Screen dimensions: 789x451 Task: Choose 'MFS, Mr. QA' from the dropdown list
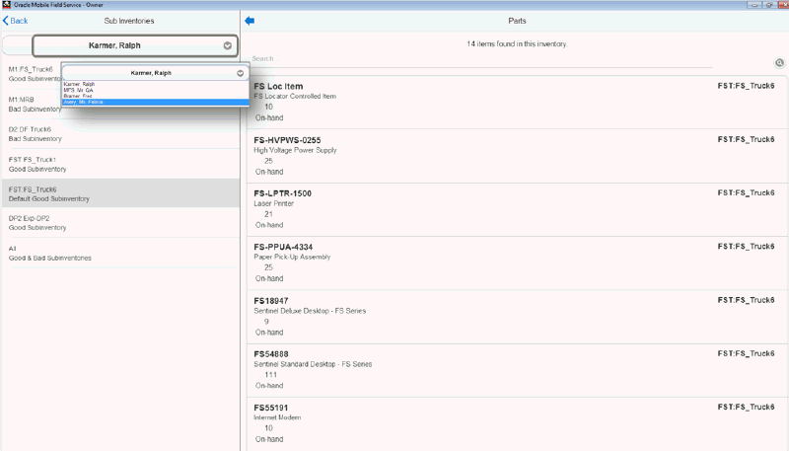pos(156,90)
